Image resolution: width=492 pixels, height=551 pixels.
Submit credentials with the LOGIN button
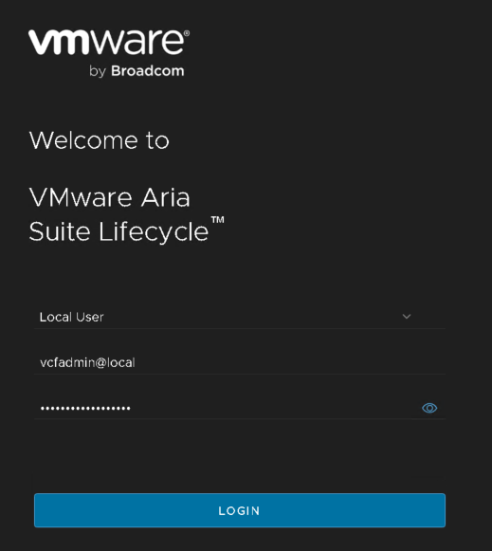(240, 510)
